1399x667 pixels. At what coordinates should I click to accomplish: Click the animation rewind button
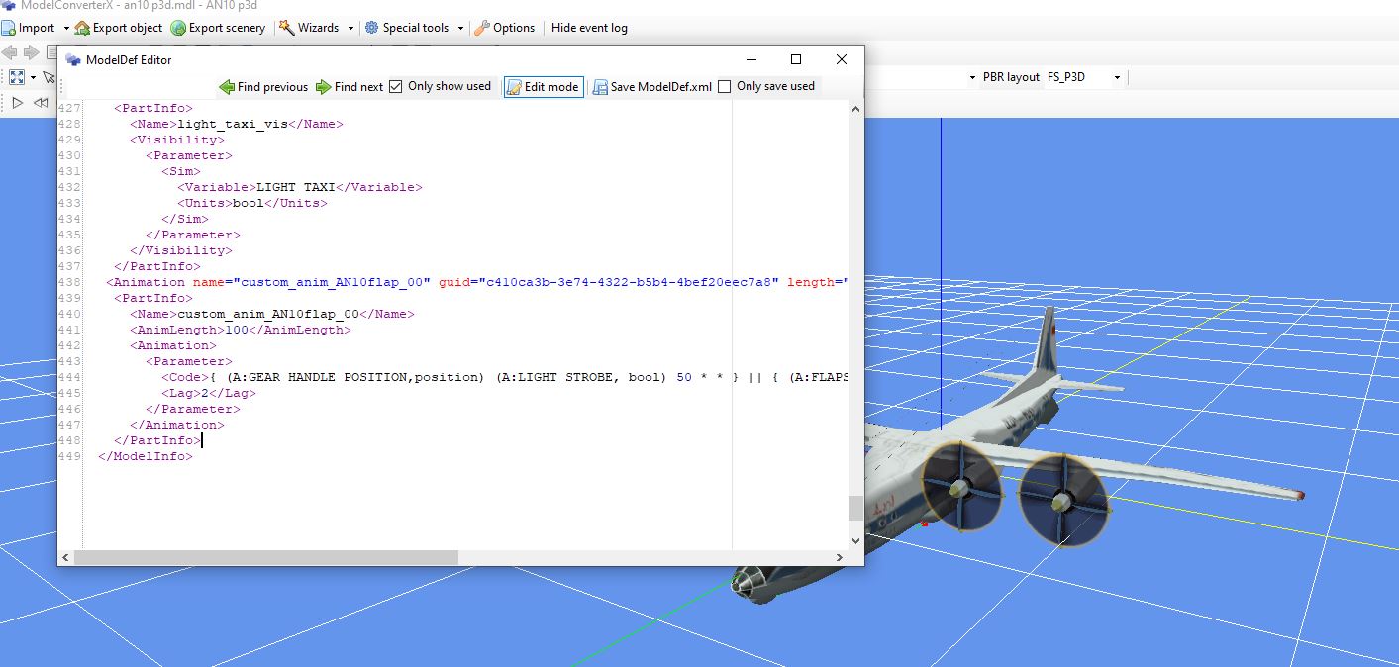[x=41, y=102]
